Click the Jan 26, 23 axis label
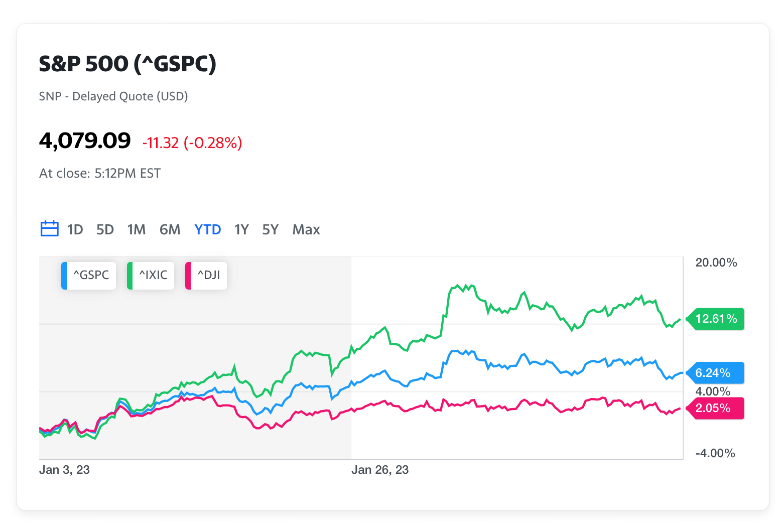 [x=380, y=470]
